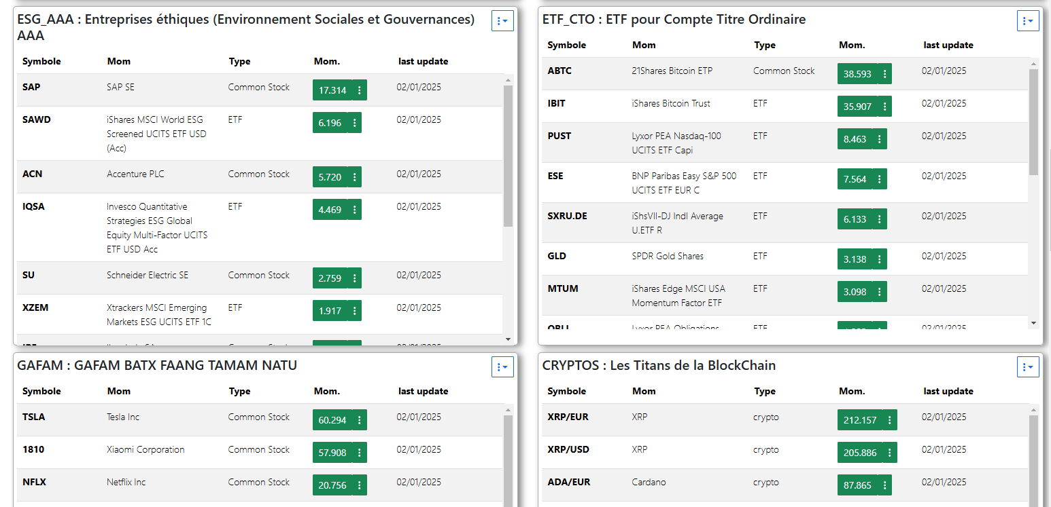This screenshot has width=1051, height=507.
Task: Click the three-dot menu beside MTUM momentum 3.098
Action: click(879, 292)
